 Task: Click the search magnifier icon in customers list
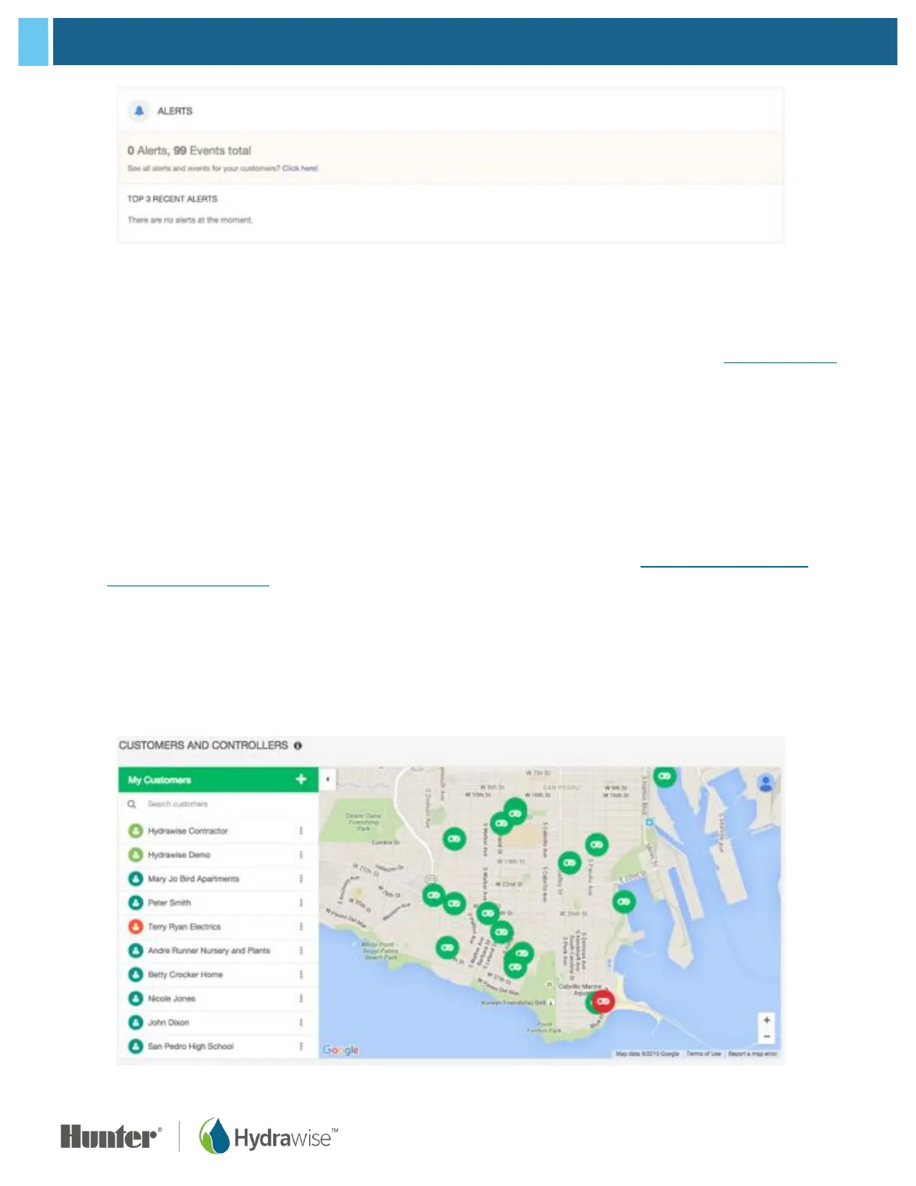[132, 804]
